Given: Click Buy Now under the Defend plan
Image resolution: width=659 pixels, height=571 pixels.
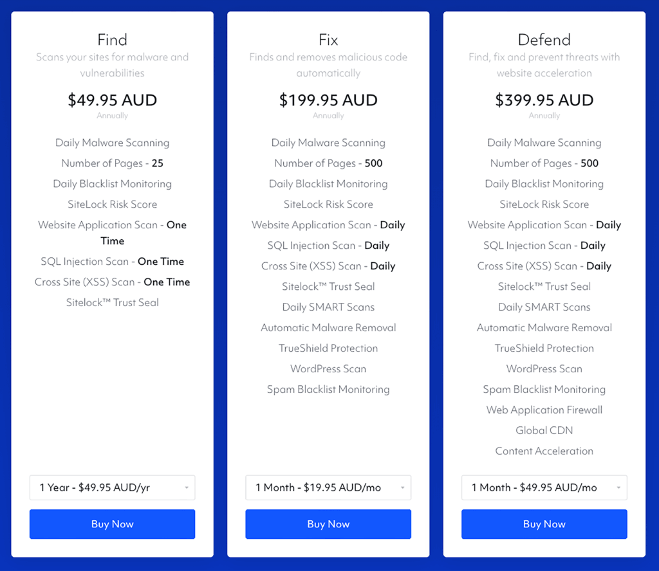Looking at the screenshot, I should point(544,524).
